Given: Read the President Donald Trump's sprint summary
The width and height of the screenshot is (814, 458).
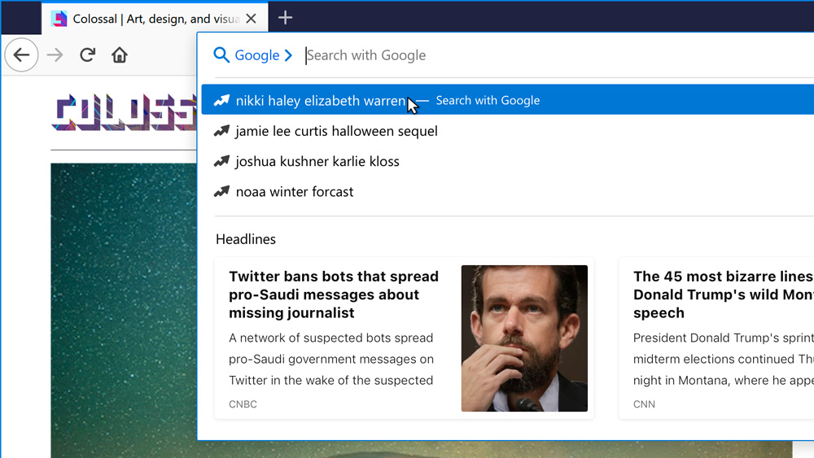Looking at the screenshot, I should [723, 359].
